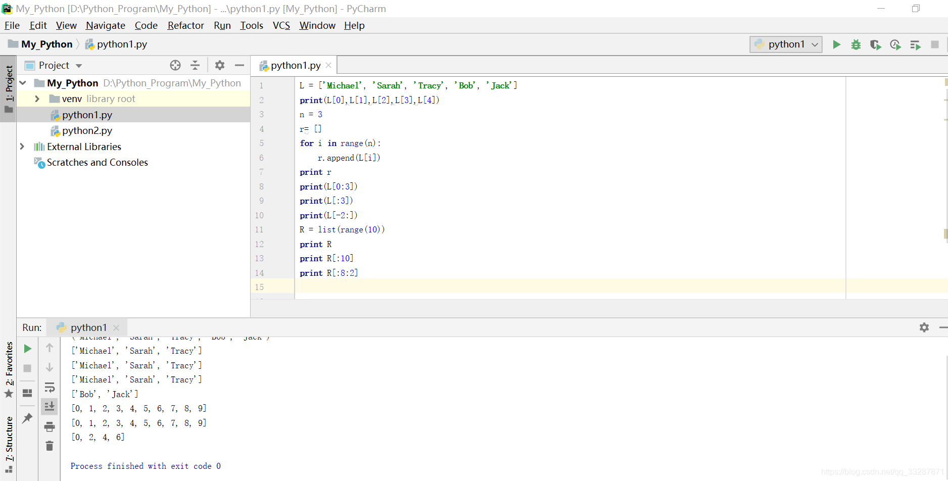Click console output line '[0, 2, 4, 6]'

(x=98, y=437)
